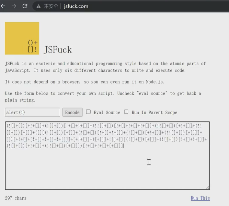Screen dimensions: 229x206
Task: Open the not-secure site warning icon
Action: point(38,6)
